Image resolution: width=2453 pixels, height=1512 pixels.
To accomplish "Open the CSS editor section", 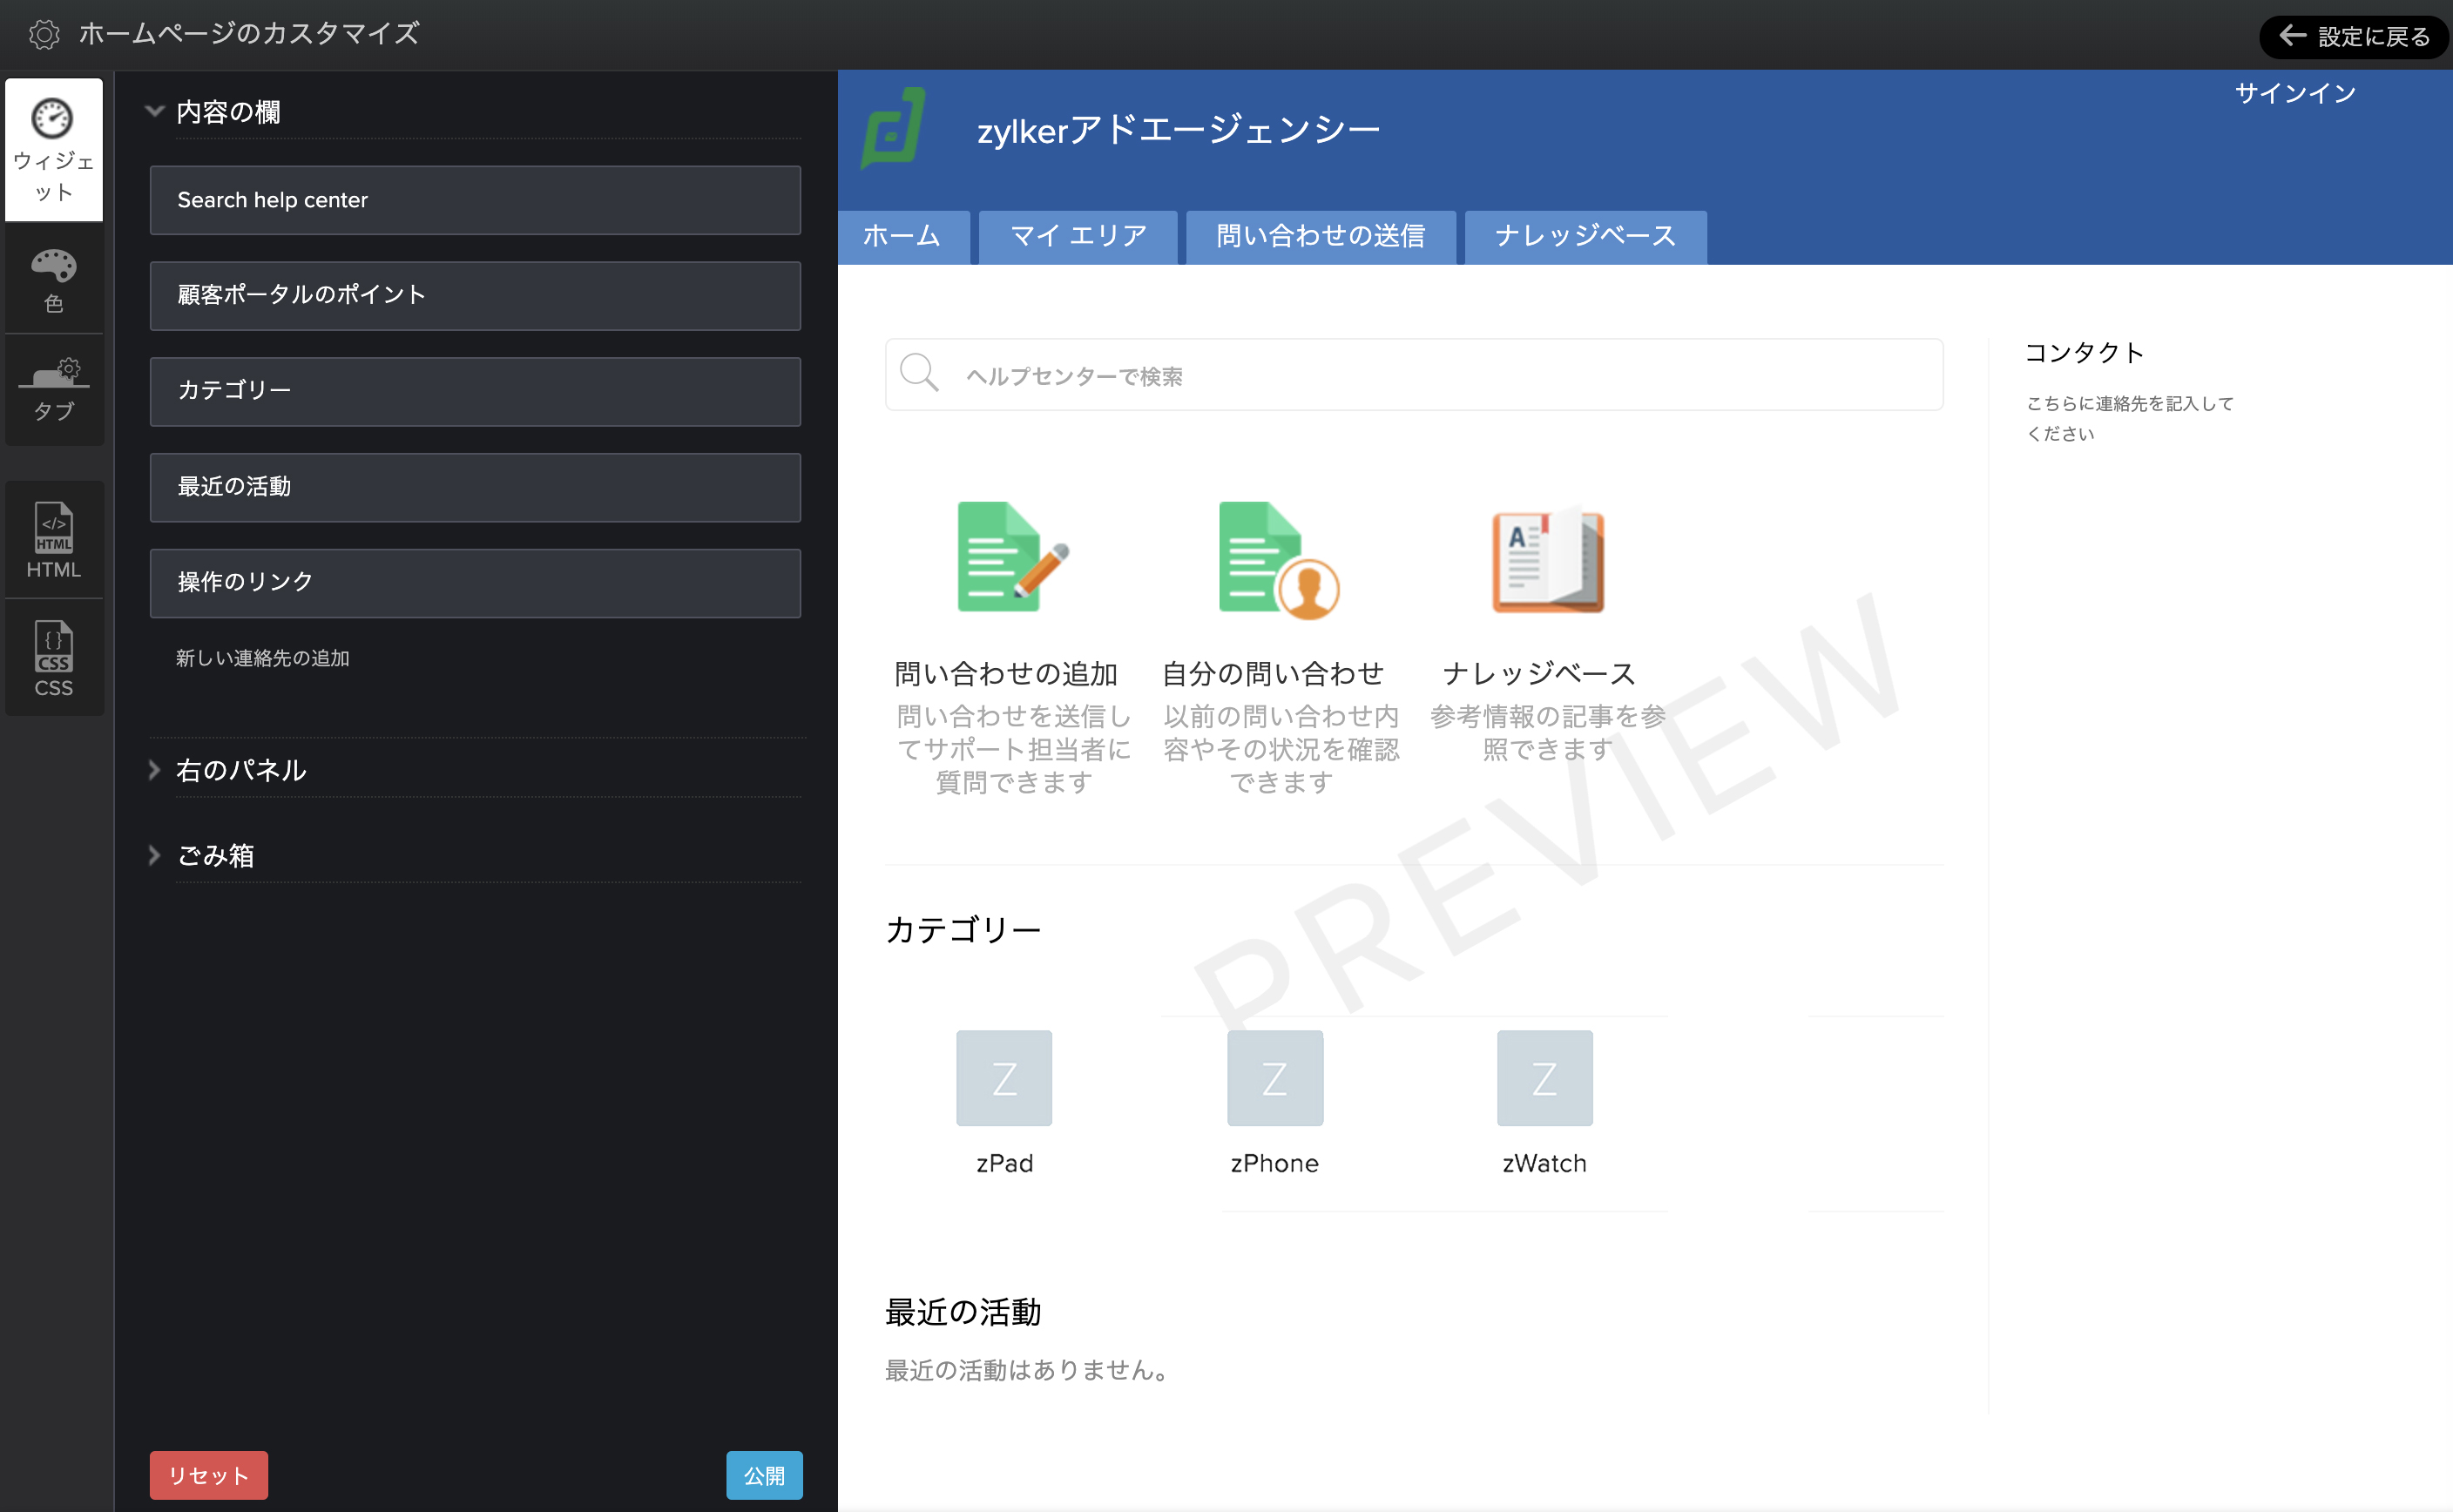I will (x=54, y=658).
